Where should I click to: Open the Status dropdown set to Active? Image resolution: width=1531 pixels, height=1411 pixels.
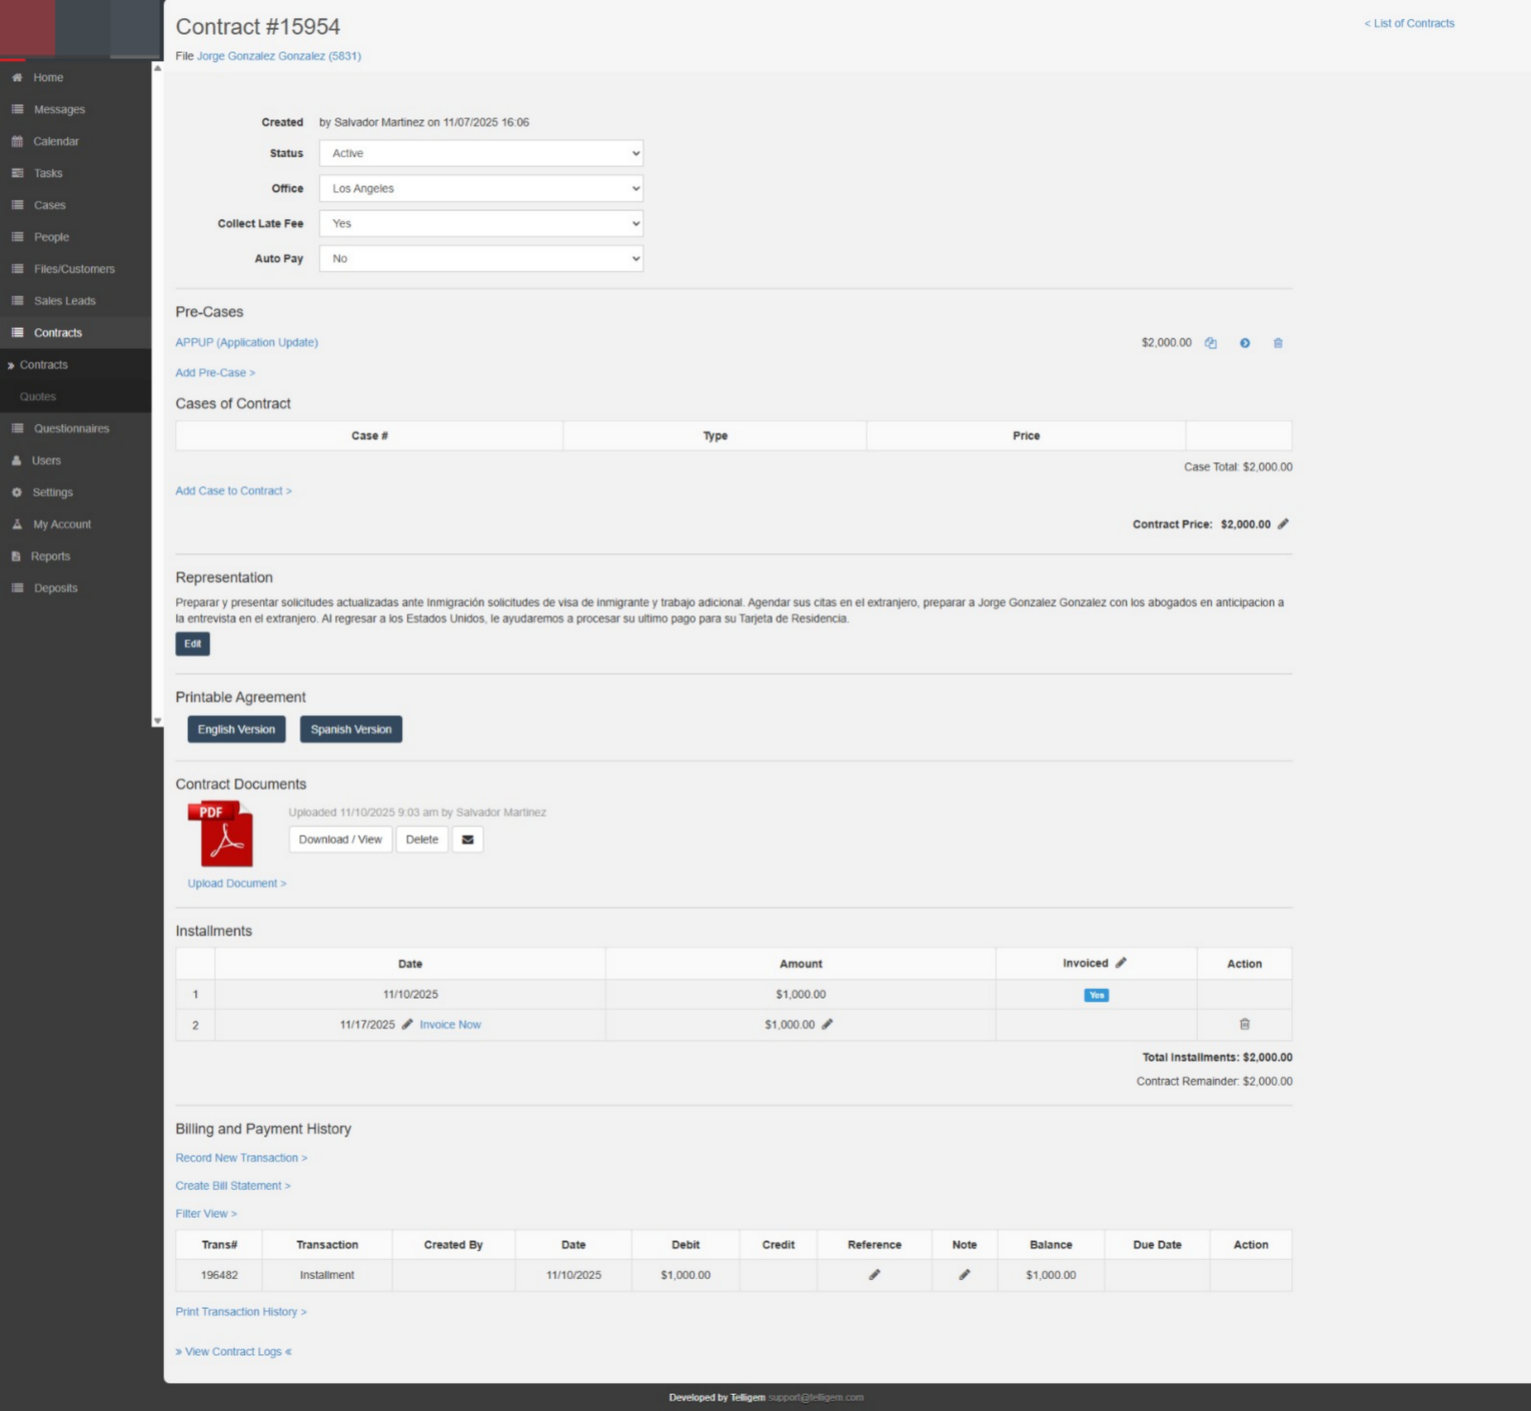point(481,153)
